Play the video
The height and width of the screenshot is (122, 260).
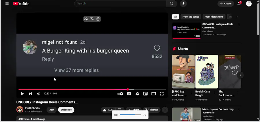pyautogui.click(x=22, y=94)
